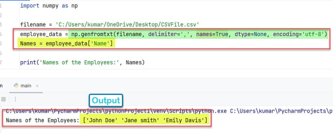
Task: Click the grey Stop square in run toolbar
Action: (4, 99)
